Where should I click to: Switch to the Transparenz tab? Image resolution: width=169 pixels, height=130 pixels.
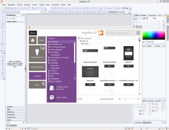[x=152, y=15]
